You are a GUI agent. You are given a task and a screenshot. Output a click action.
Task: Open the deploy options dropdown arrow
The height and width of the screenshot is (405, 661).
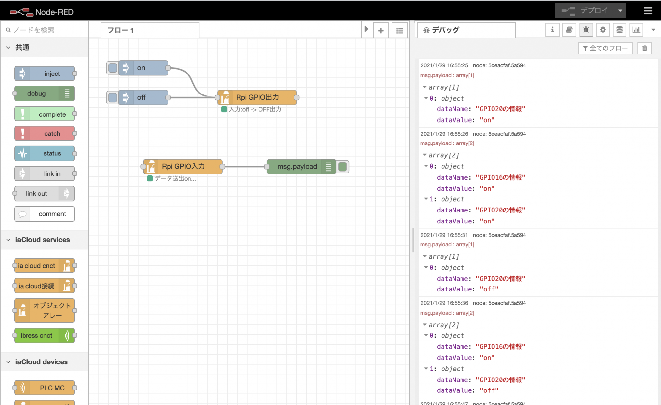tap(620, 11)
